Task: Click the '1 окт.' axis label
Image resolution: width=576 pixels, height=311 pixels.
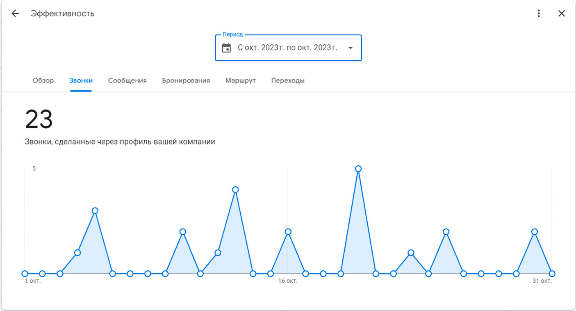Action: (32, 281)
